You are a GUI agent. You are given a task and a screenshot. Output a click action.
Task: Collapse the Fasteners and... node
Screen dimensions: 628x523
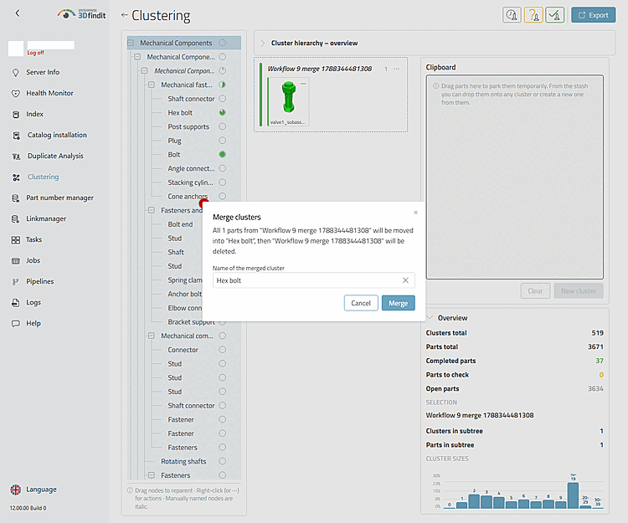152,210
